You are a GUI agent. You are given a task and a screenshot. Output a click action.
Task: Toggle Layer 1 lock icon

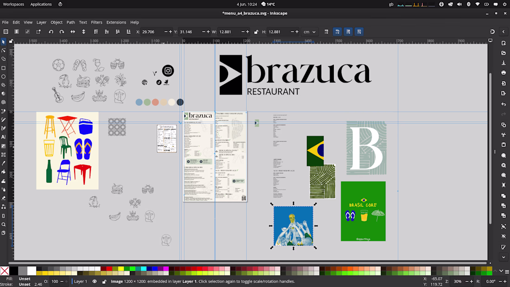[x=104, y=281]
